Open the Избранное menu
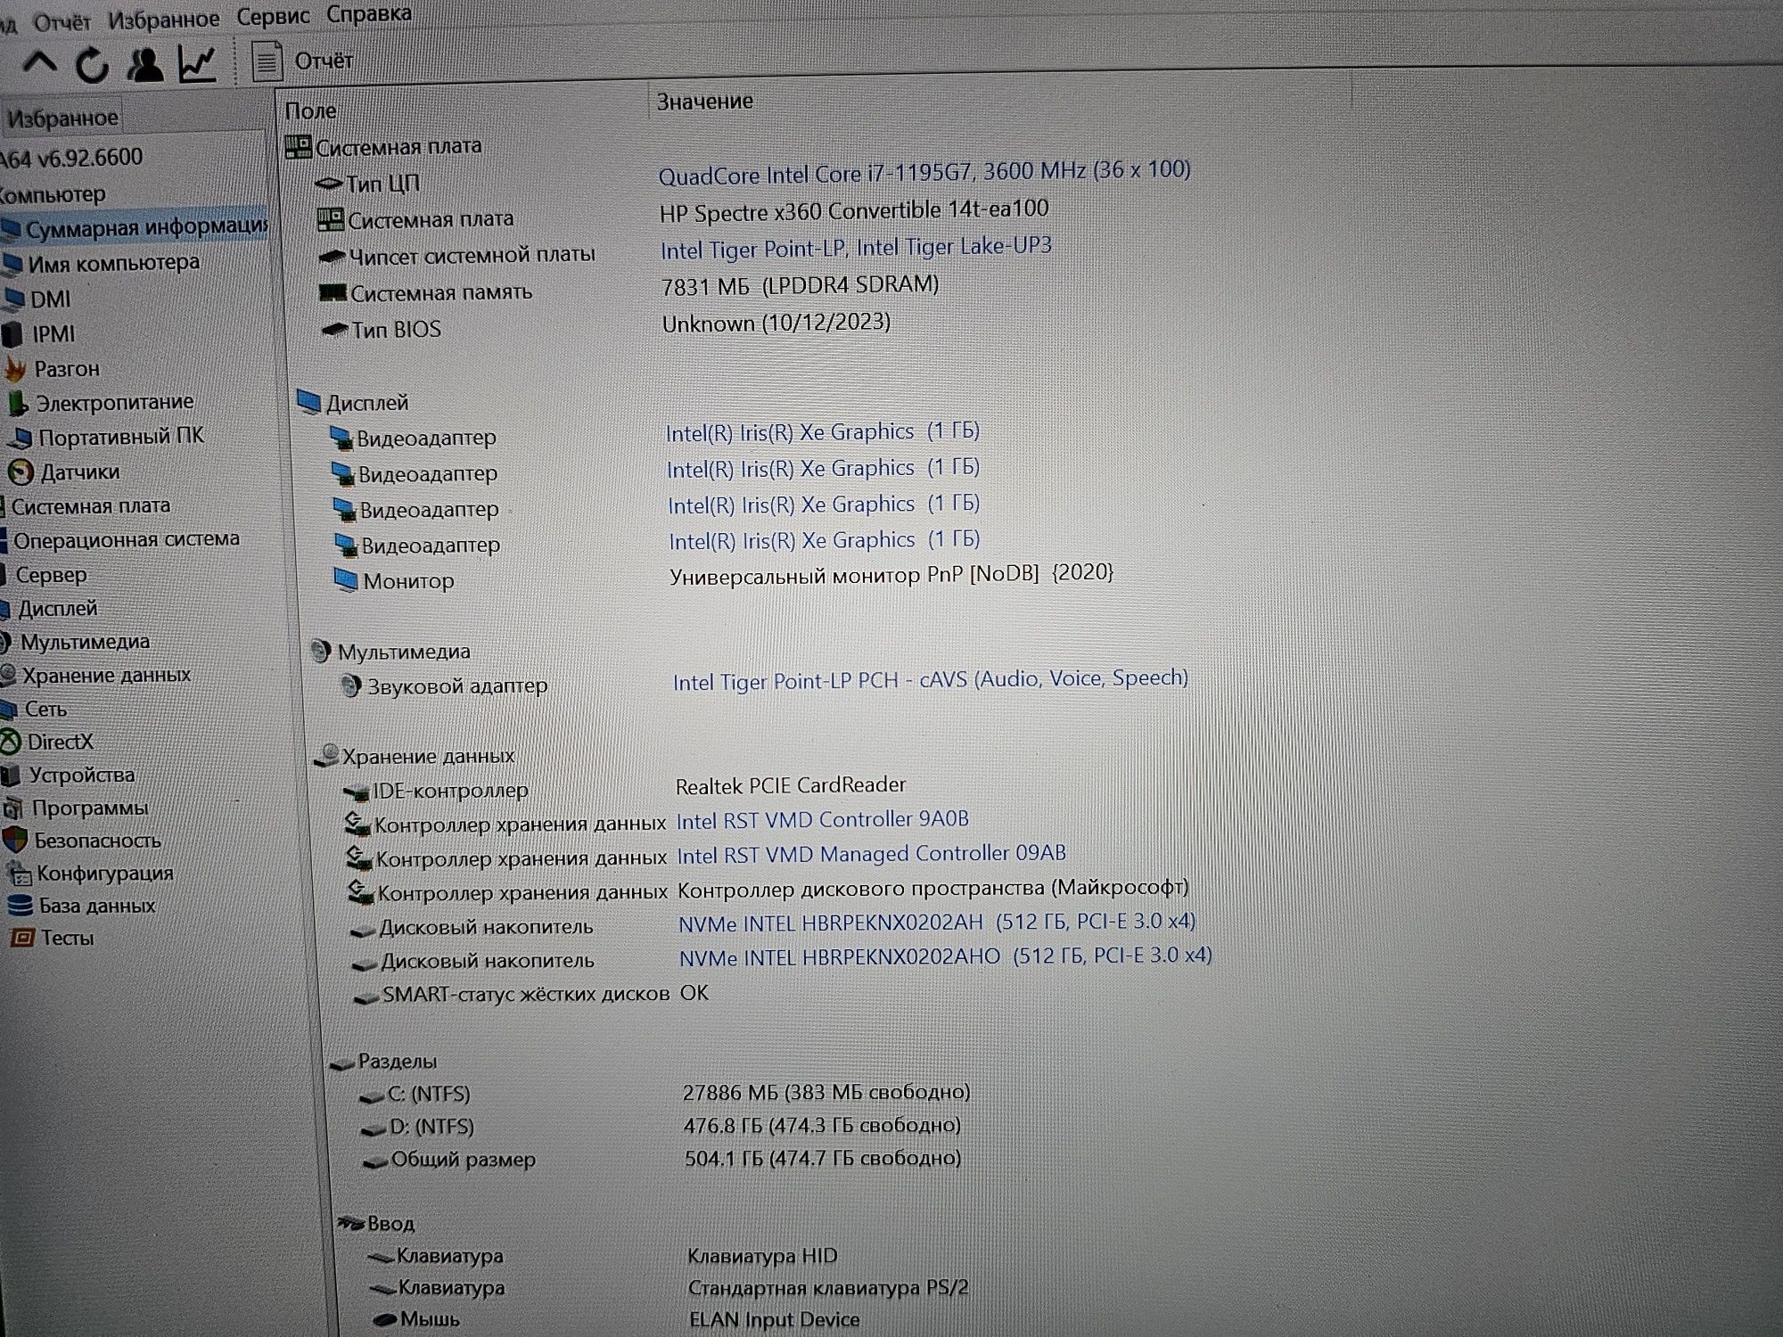1783x1337 pixels. [x=163, y=18]
